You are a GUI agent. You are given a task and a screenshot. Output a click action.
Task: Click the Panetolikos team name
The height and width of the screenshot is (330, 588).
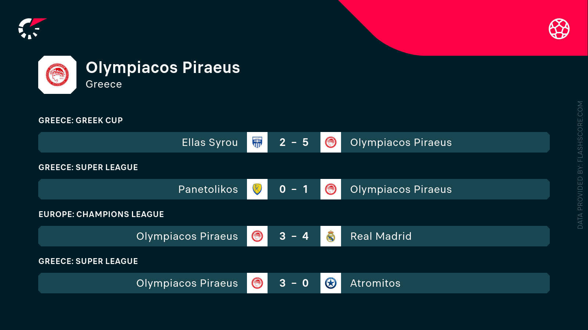coord(208,189)
